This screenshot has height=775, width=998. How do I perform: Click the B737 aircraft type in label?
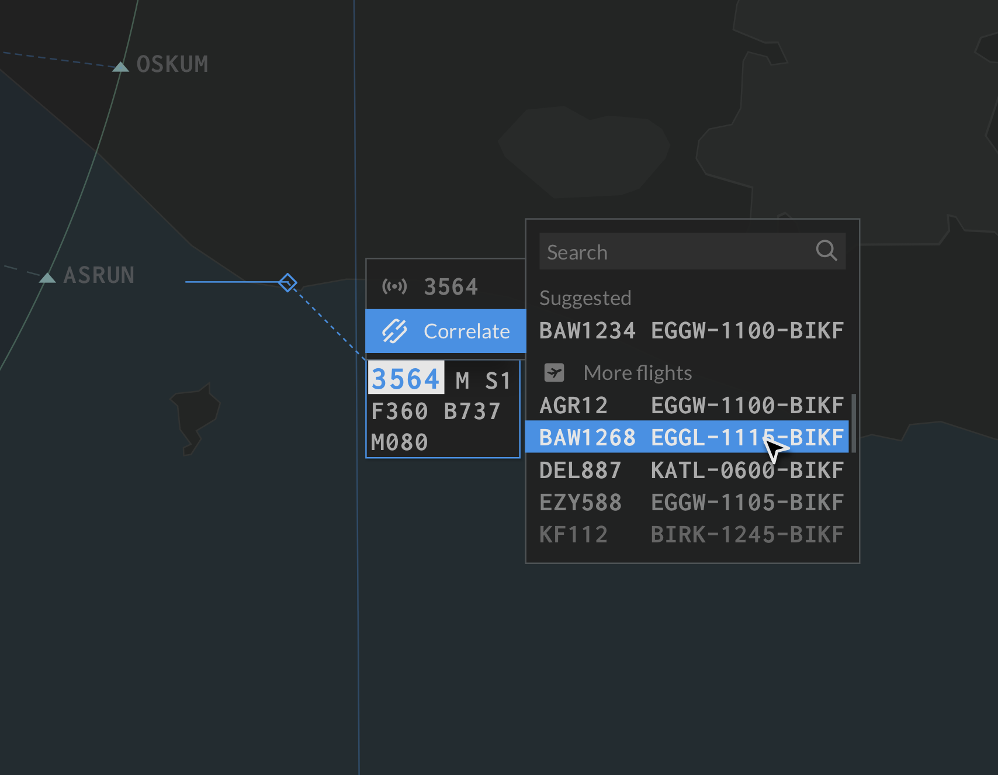[472, 411]
